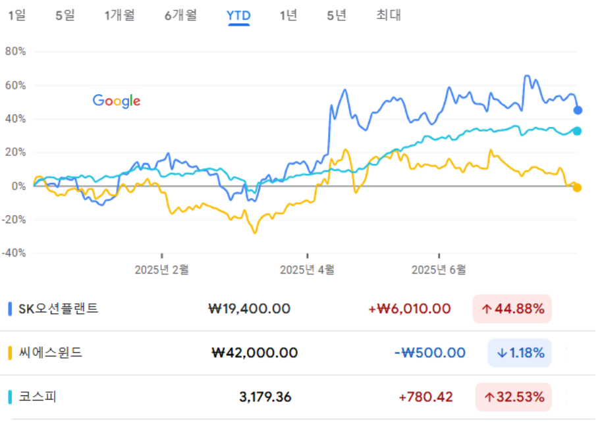Click the +₩6,010.00 change value

point(410,309)
